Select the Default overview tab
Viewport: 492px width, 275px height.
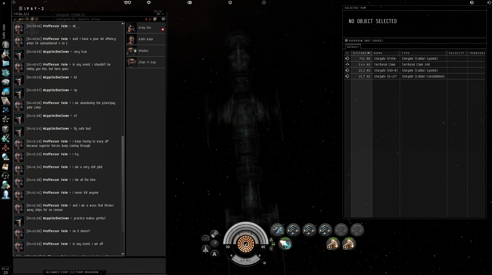coord(353,47)
